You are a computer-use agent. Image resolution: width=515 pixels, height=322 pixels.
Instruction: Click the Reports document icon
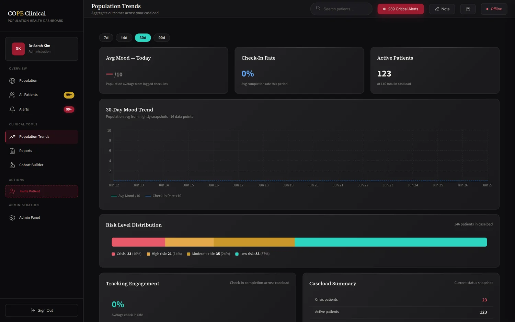tap(12, 151)
